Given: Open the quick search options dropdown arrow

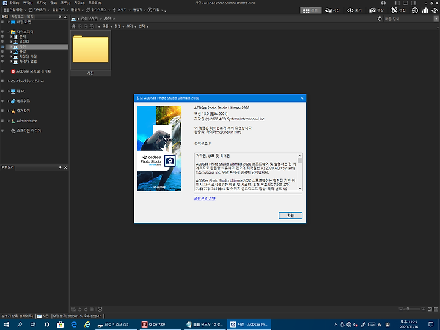Looking at the screenshot, I should click(436, 19).
